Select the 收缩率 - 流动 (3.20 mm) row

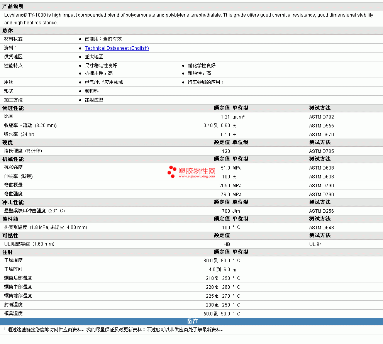pos(191,125)
